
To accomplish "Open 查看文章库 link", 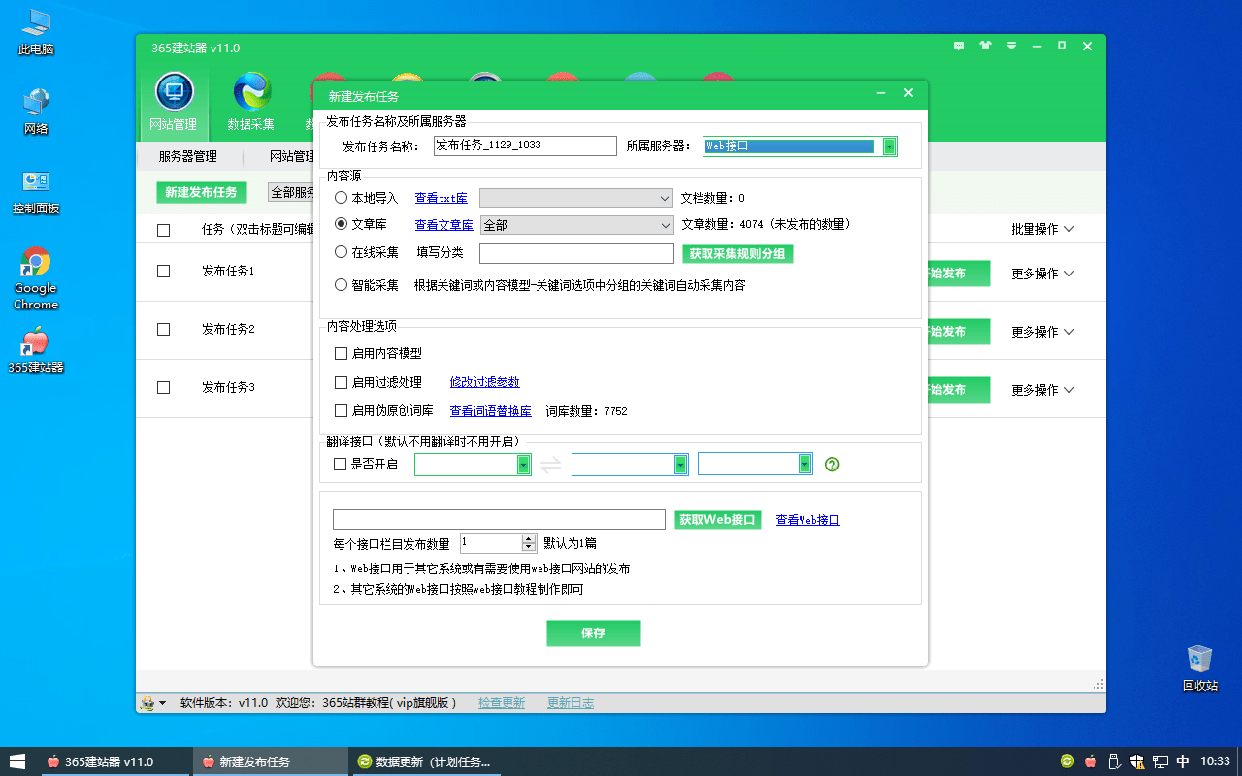I will coord(444,225).
